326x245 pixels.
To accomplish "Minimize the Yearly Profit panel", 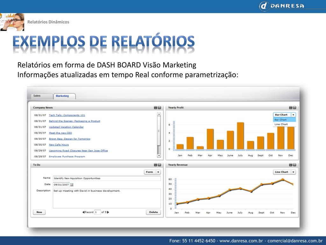I will pyautogui.click(x=291, y=108).
